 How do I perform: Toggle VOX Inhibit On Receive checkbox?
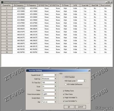click(x=66, y=84)
